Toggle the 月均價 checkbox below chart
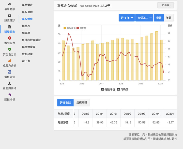The height and width of the screenshot is (149, 183). [118, 90]
